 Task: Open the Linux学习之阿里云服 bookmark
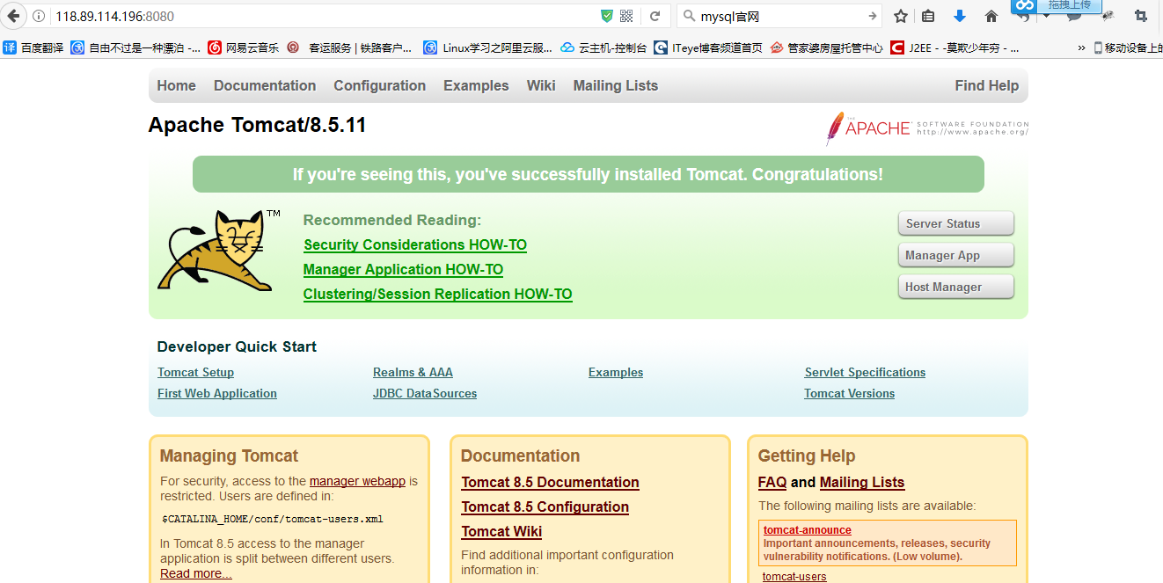(x=488, y=47)
